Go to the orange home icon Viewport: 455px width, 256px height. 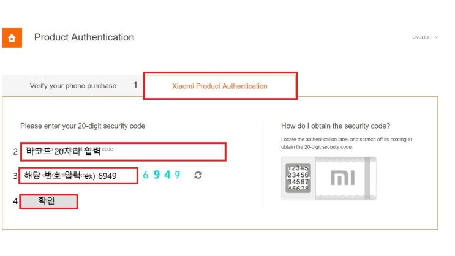click(12, 37)
